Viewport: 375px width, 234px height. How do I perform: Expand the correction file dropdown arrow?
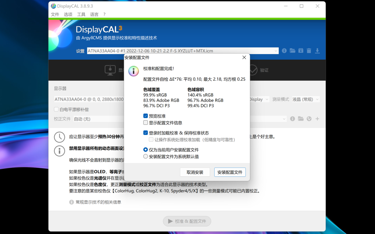tap(284, 119)
